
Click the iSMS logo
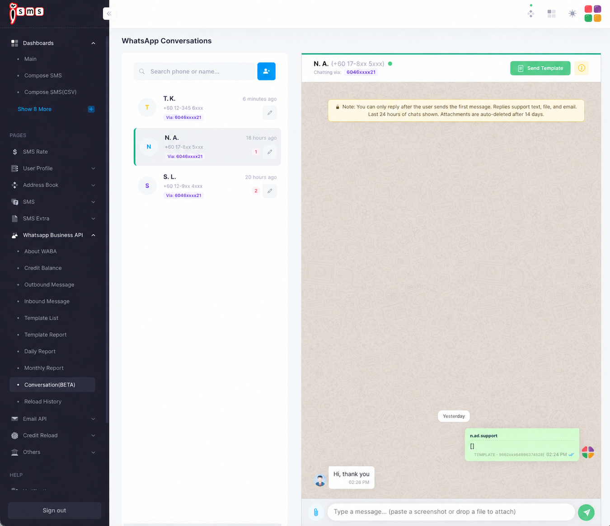coord(26,13)
